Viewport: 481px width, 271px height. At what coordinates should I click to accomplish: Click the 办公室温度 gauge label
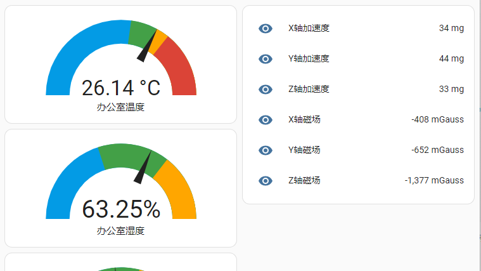120,107
